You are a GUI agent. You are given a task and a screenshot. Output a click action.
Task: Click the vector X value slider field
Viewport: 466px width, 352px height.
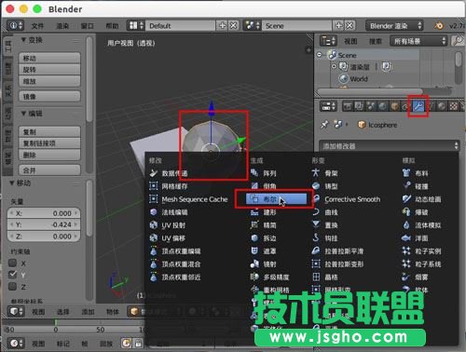[44, 213]
